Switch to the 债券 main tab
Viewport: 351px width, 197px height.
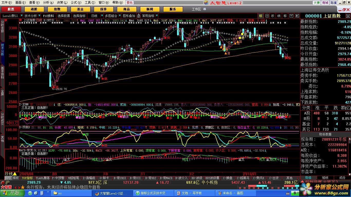[x=104, y=9]
